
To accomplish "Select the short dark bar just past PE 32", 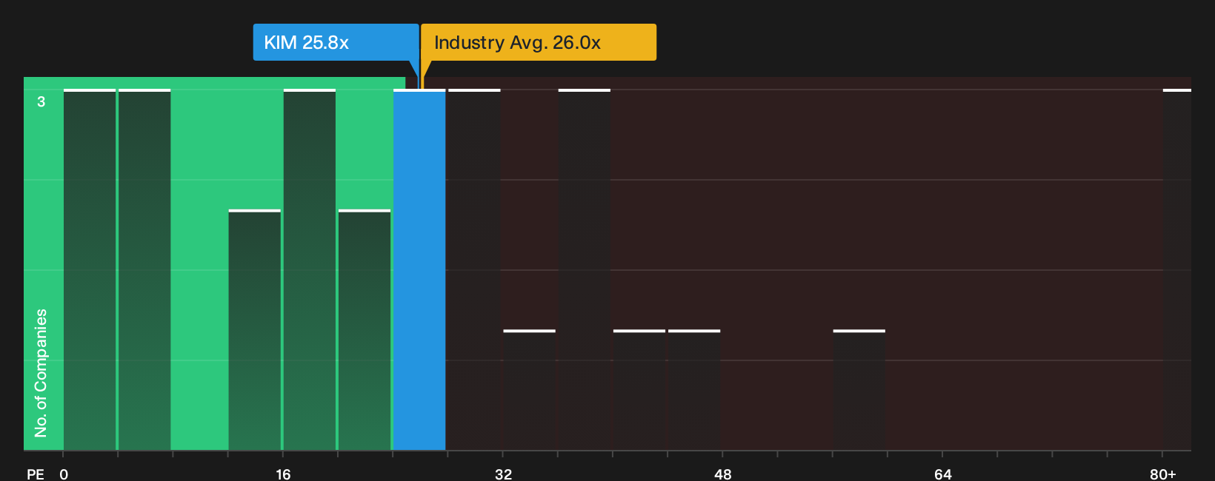I will pos(530,390).
